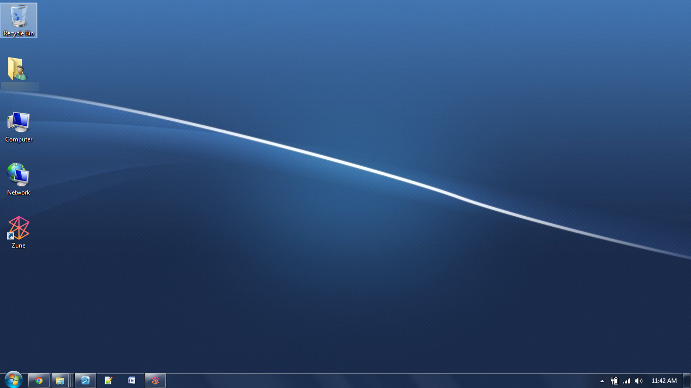Open the notepad-with-pencil taskbar icon
The image size is (691, 388).
pyautogui.click(x=108, y=380)
